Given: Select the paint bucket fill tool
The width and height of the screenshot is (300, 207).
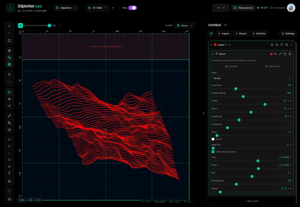Looking at the screenshot, I should [9, 123].
